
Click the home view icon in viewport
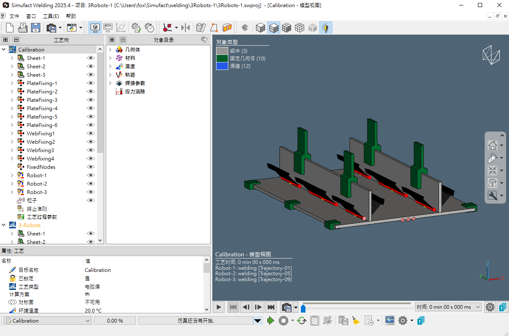pos(492,145)
